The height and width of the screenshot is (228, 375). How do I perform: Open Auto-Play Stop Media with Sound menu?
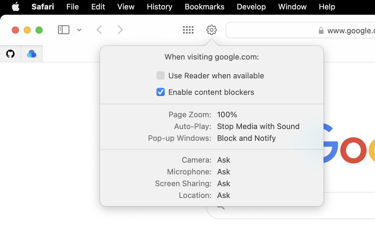tap(258, 126)
